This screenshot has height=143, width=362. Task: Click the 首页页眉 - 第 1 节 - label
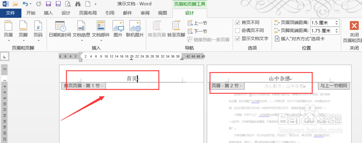[84, 86]
